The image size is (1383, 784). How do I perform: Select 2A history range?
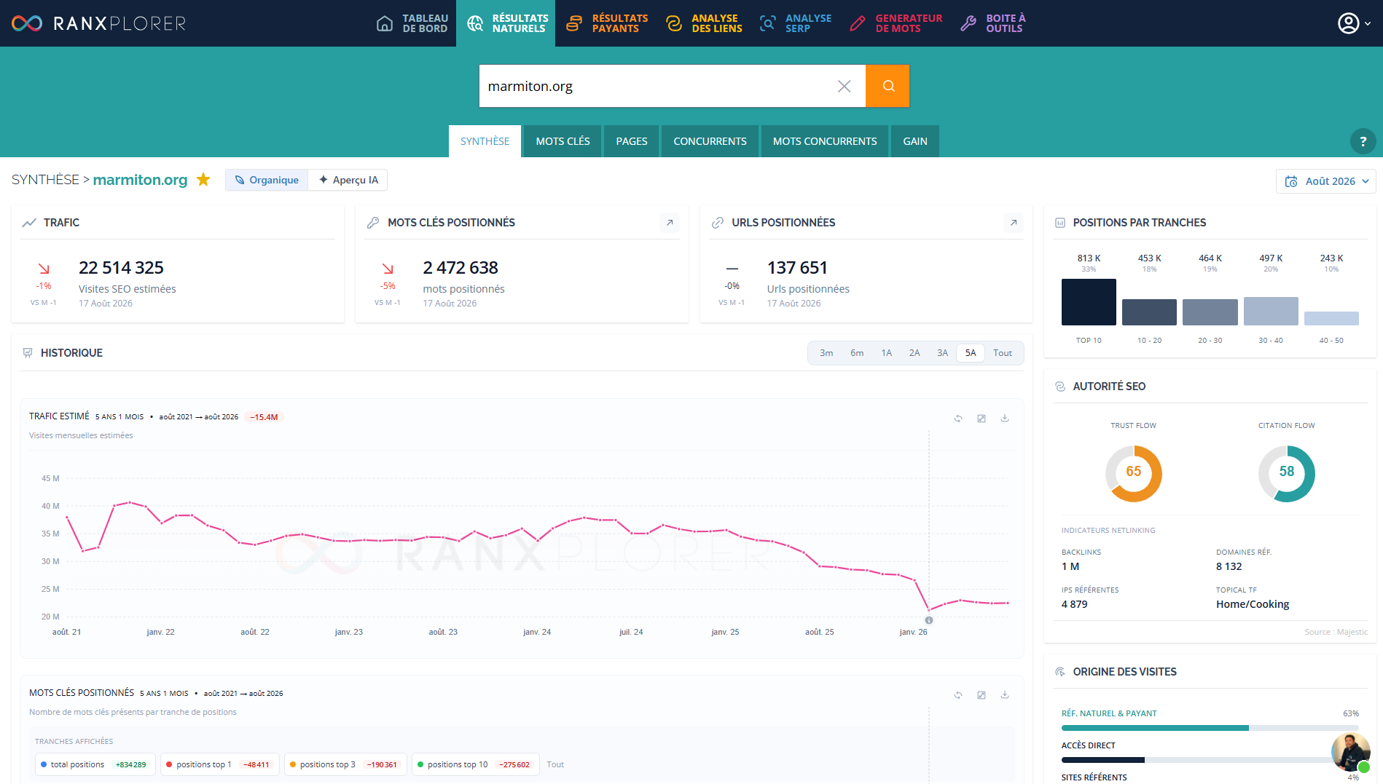click(914, 353)
